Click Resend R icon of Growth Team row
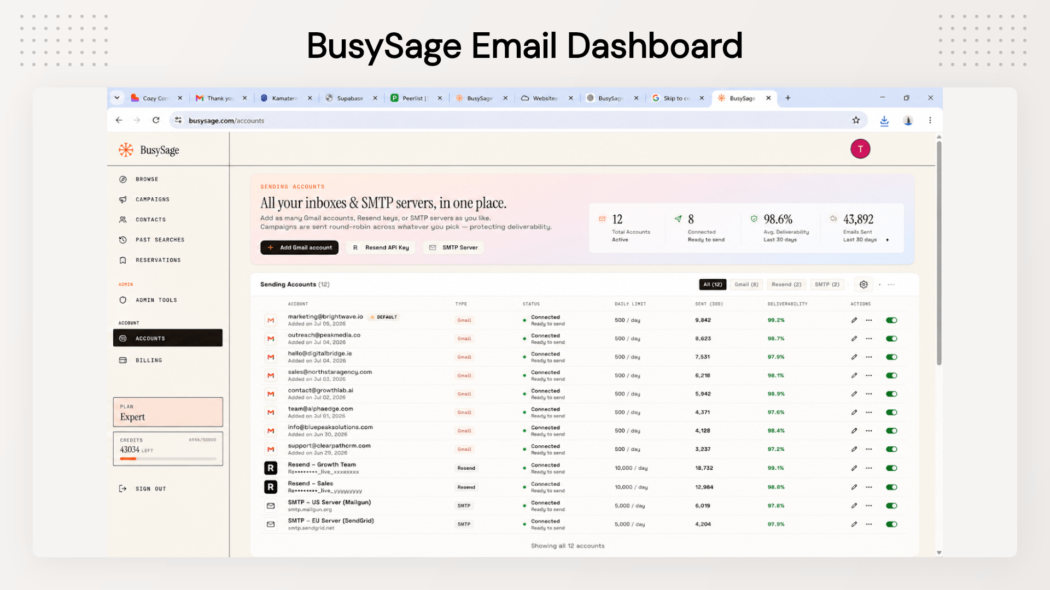 271,468
